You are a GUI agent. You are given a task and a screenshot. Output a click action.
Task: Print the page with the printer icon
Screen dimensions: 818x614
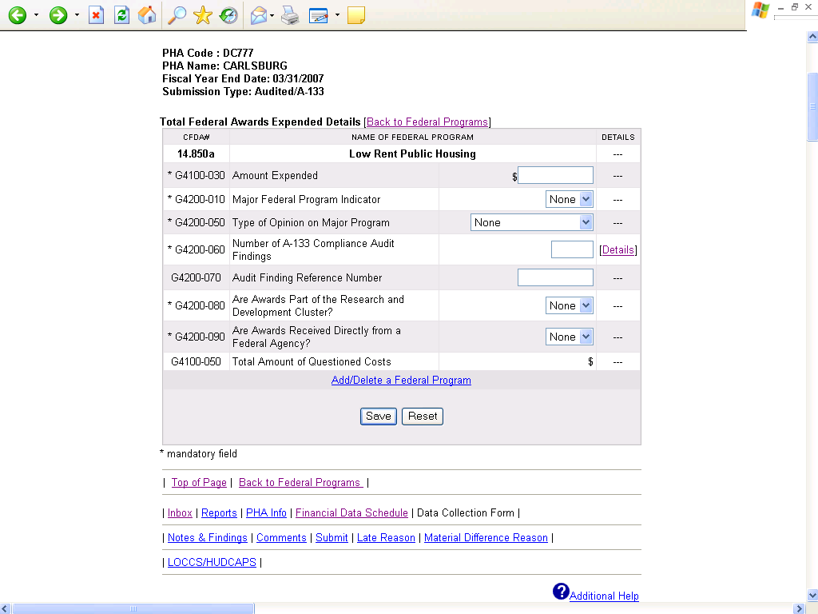290,15
